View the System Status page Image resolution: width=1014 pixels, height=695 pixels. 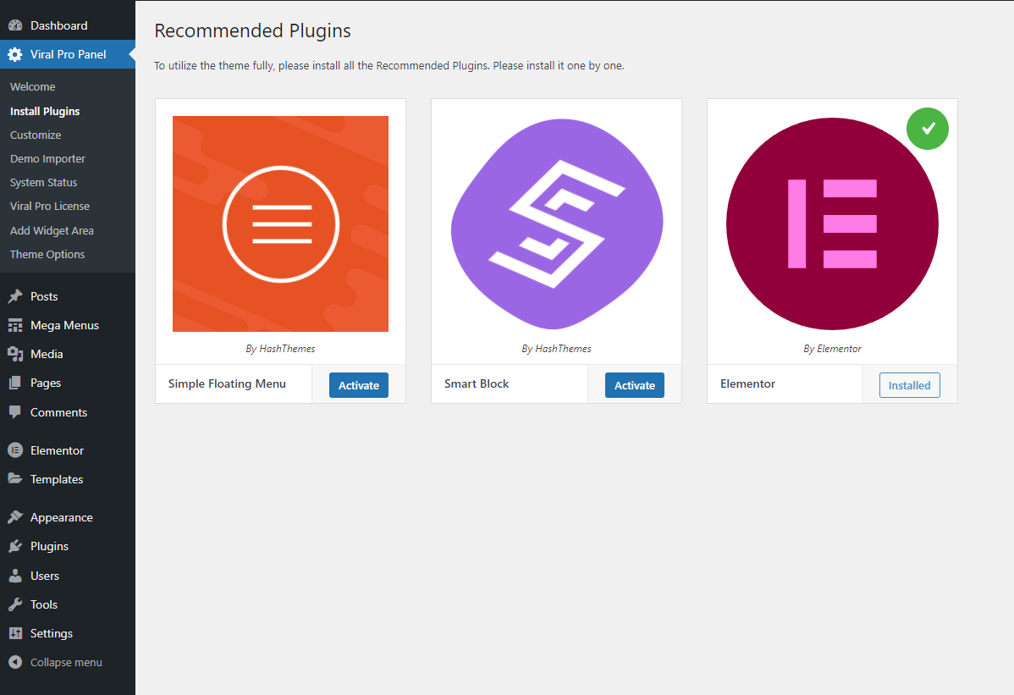tap(43, 182)
